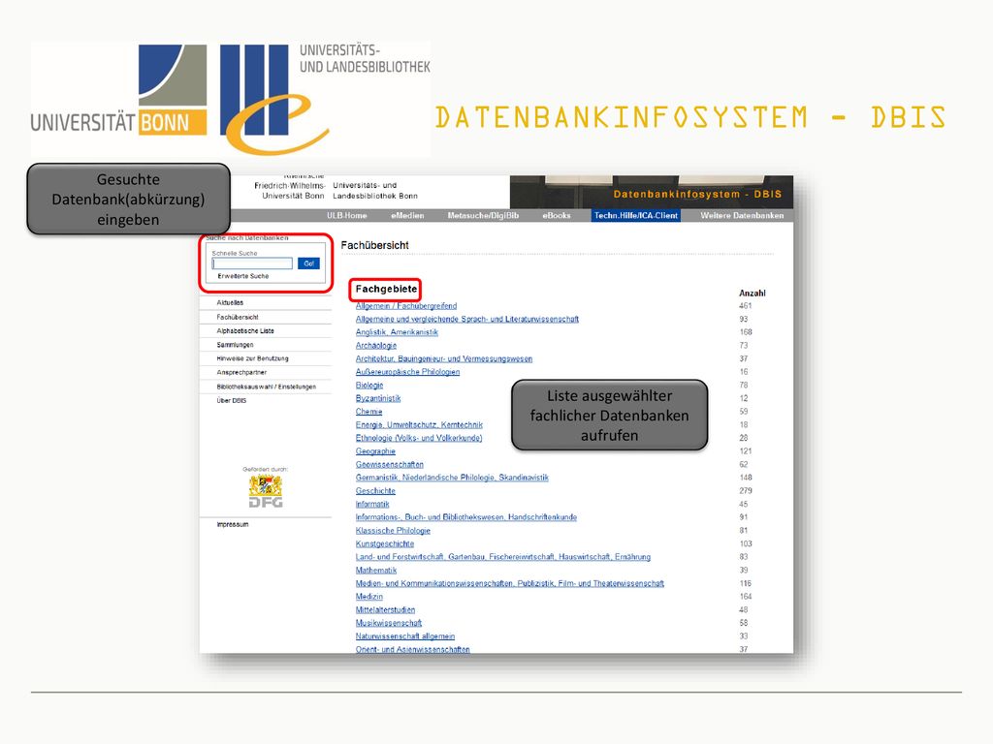Image resolution: width=993 pixels, height=744 pixels.
Task: Select the Medizin subject link
Action: click(x=369, y=597)
